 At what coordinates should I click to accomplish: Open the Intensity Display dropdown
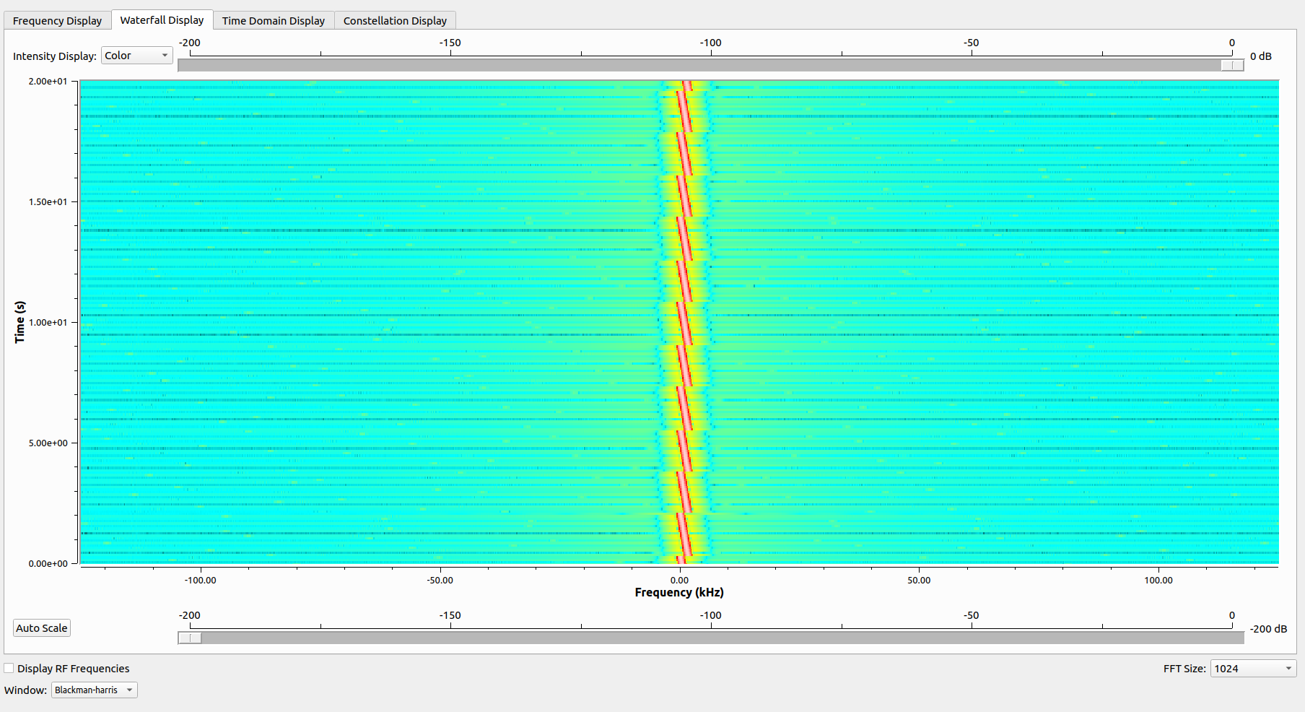[136, 55]
